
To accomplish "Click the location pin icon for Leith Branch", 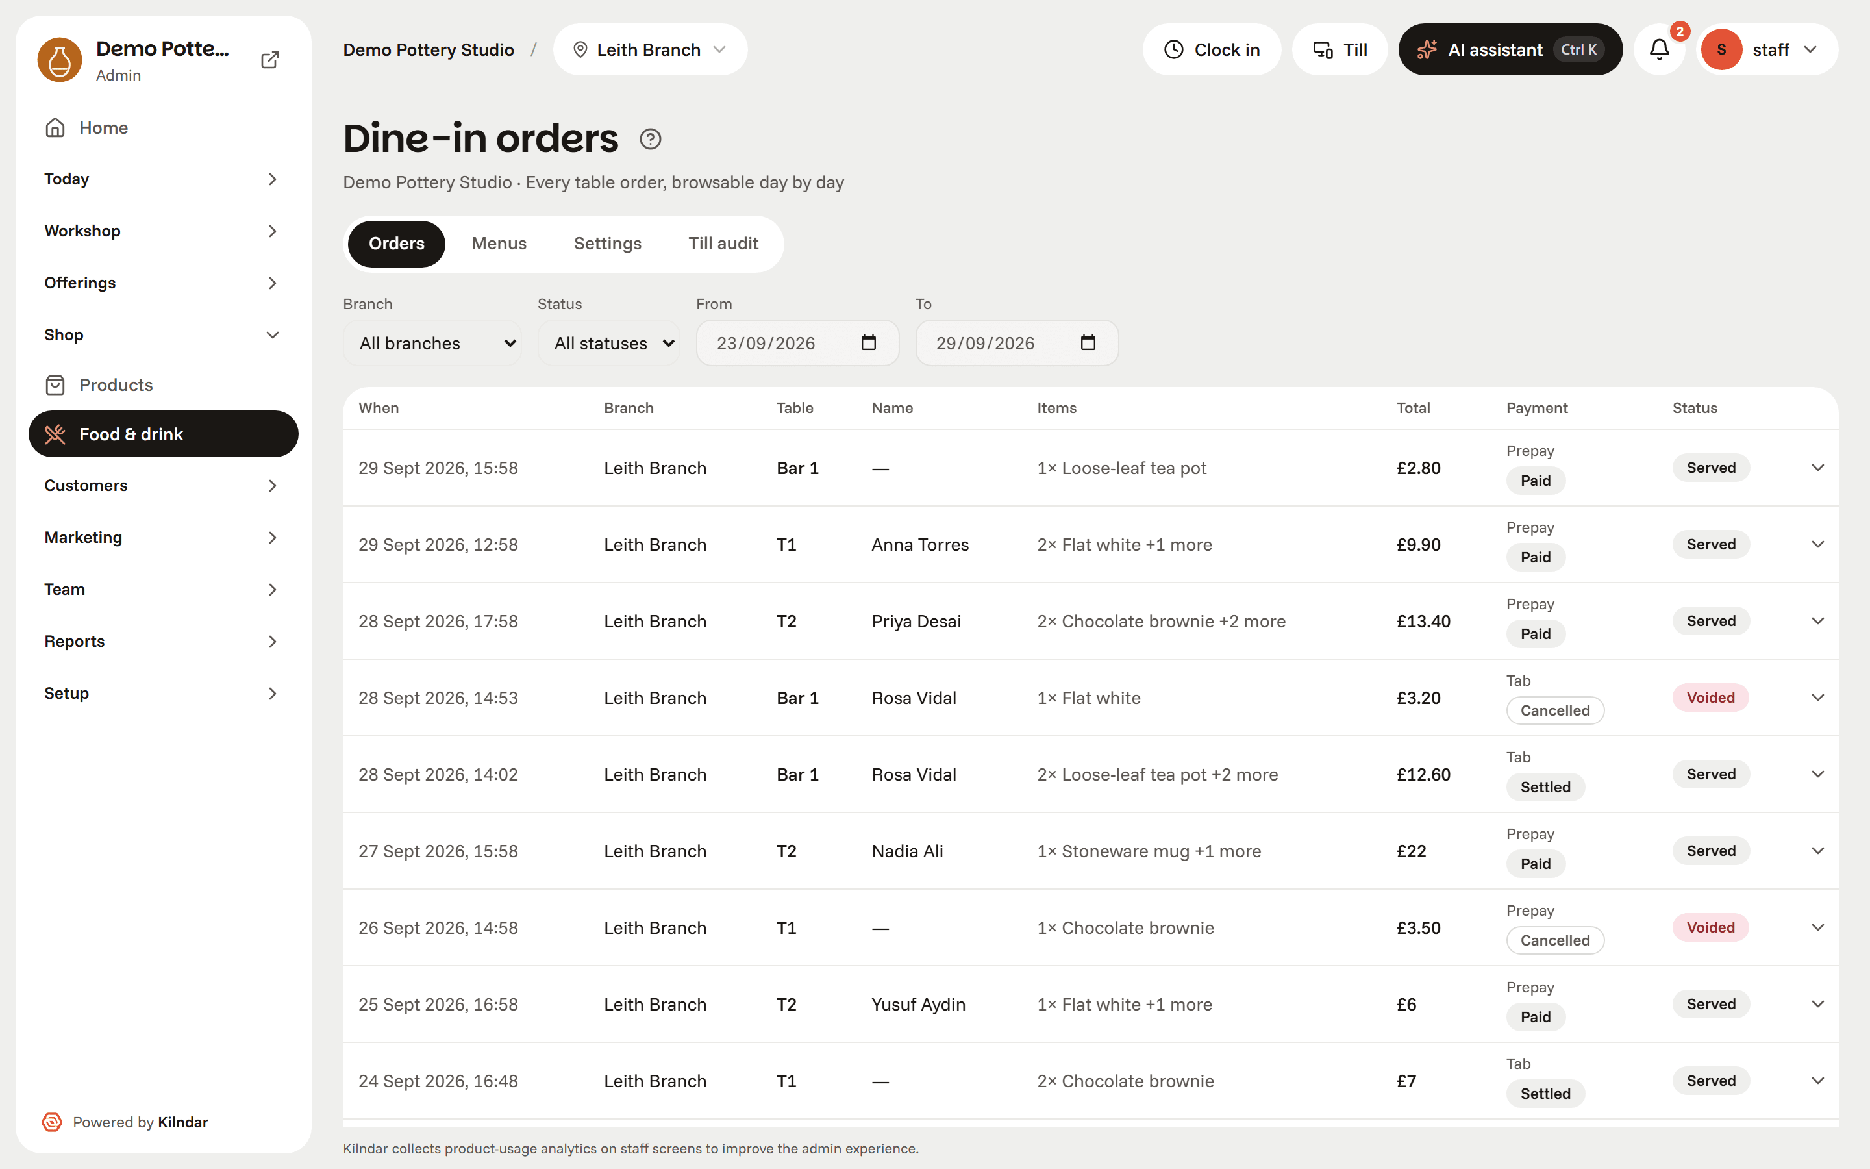I will (x=580, y=49).
